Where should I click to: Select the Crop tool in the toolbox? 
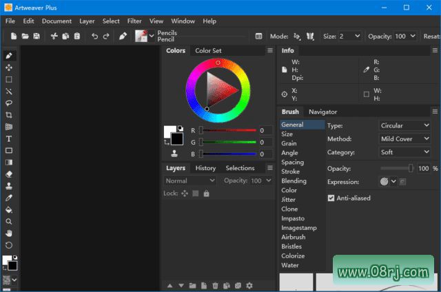[9, 115]
